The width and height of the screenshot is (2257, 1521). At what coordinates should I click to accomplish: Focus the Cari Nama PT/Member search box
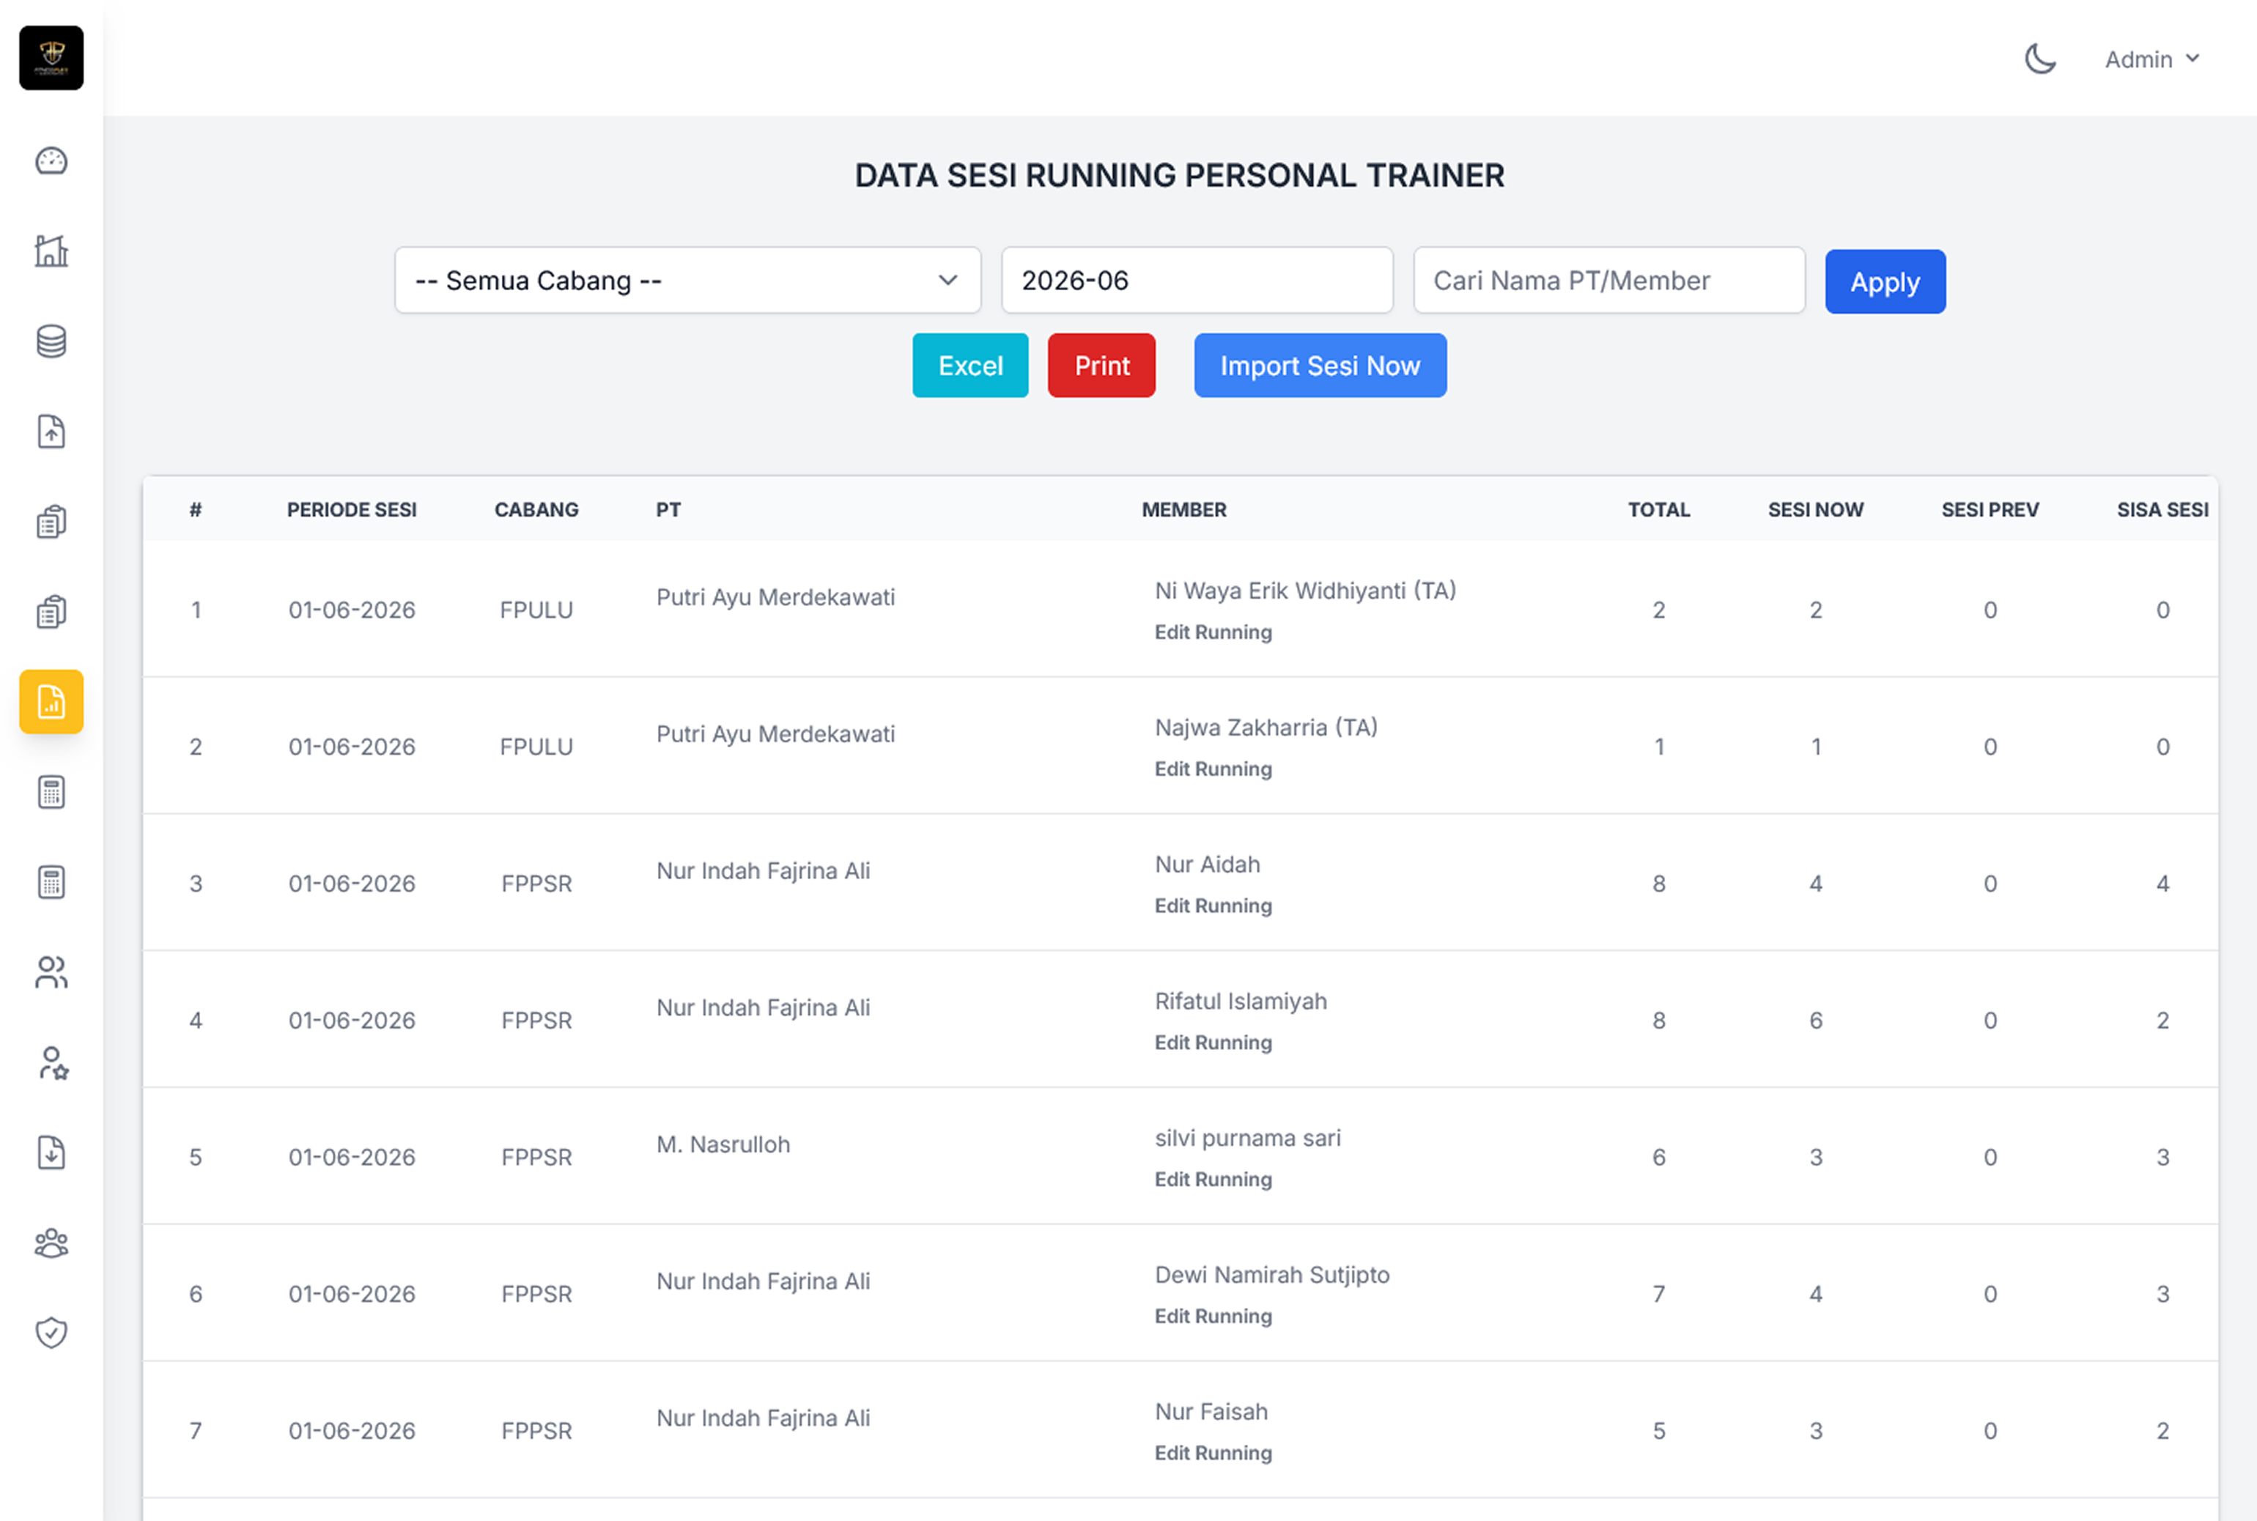click(x=1609, y=281)
